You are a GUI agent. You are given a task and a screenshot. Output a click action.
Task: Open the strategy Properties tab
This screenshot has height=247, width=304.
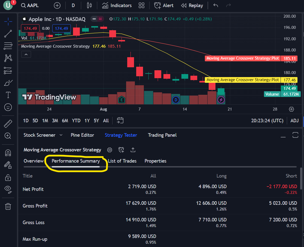[155, 161]
